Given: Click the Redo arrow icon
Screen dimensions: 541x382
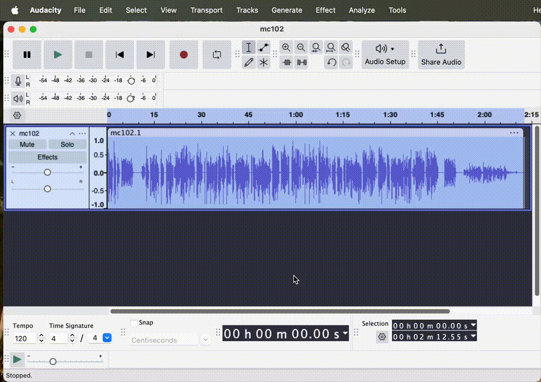Looking at the screenshot, I should (346, 62).
